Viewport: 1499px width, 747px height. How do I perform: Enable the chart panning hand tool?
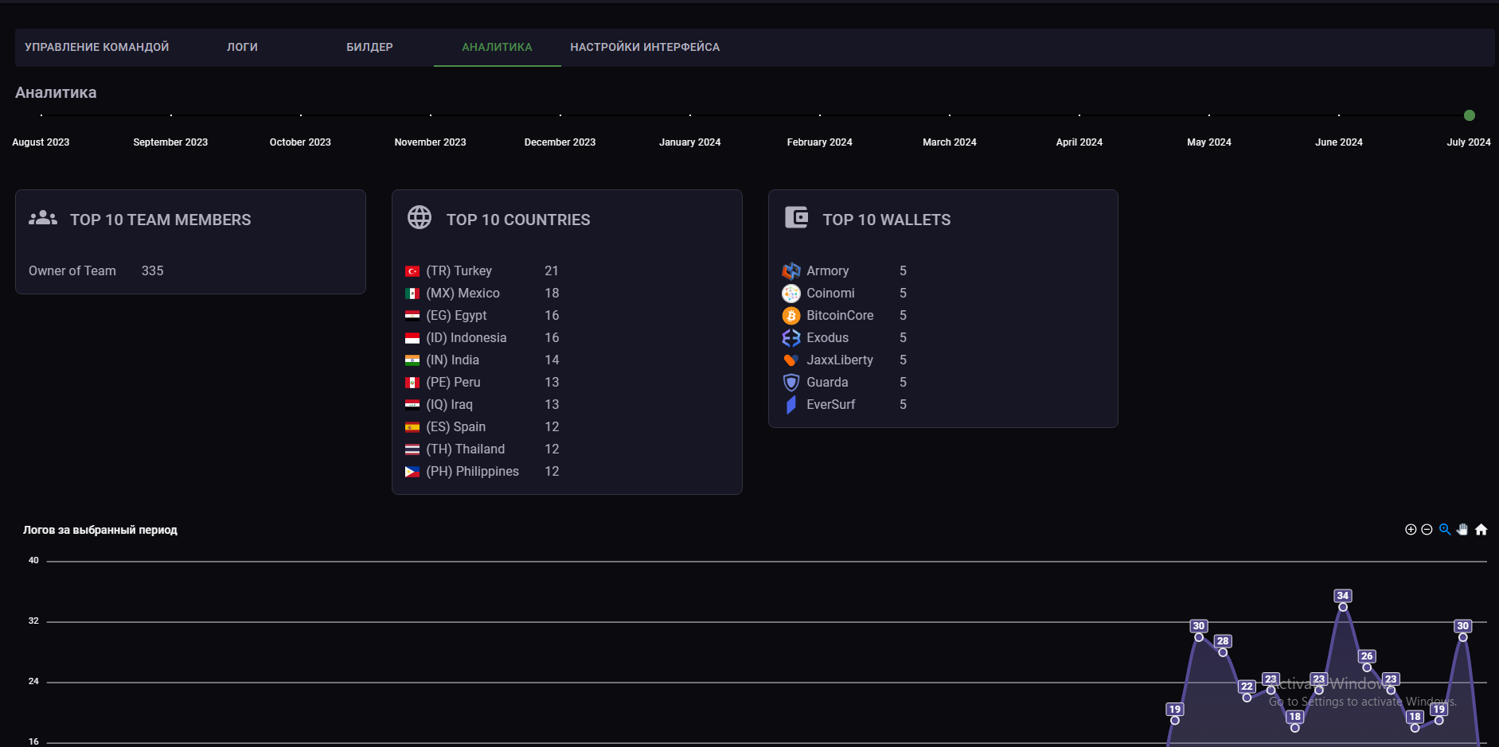pyautogui.click(x=1462, y=530)
